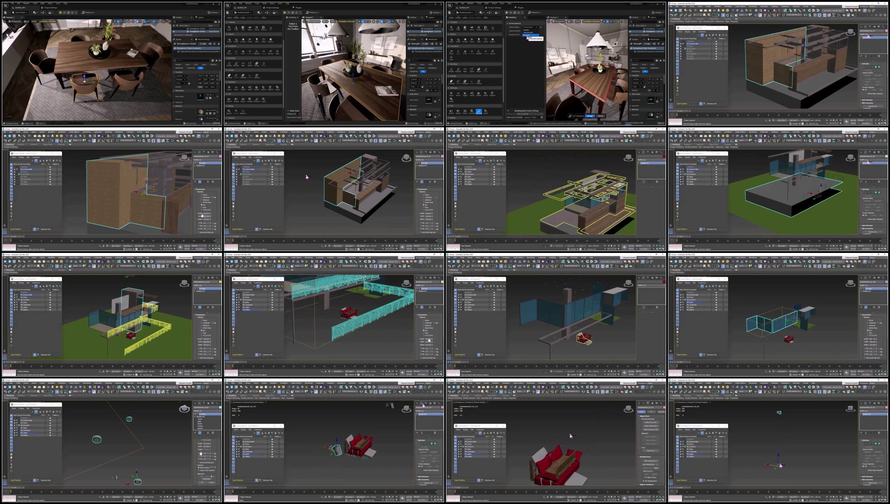The height and width of the screenshot is (504, 890).
Task: Open Material Mode Checkerboard combo box
Action: tap(530, 27)
